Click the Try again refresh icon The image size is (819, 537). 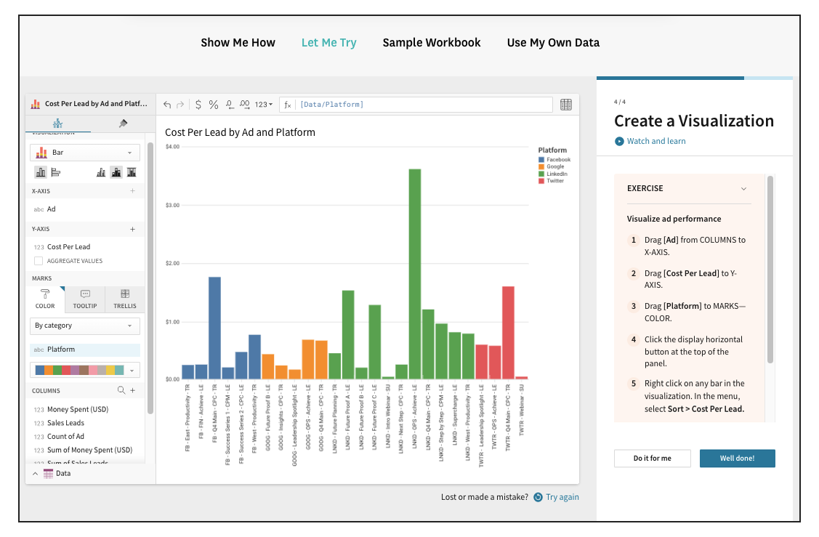click(538, 497)
